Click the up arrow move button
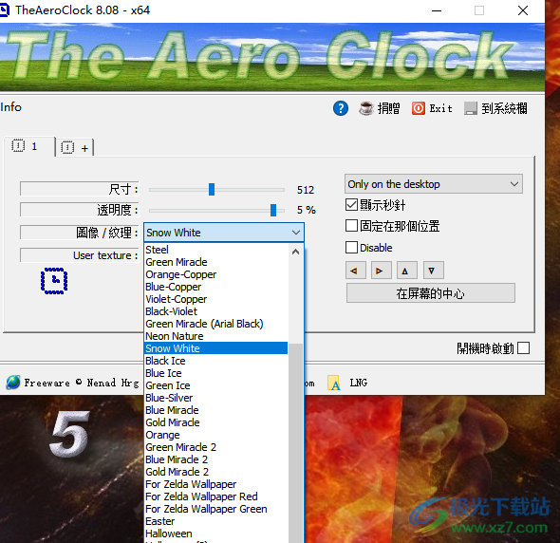Image resolution: width=560 pixels, height=543 pixels. pos(407,271)
